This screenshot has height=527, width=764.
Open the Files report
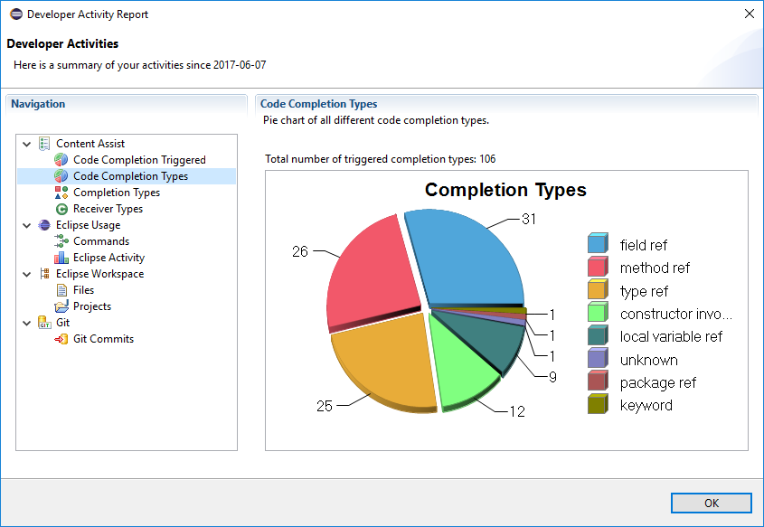tap(83, 290)
